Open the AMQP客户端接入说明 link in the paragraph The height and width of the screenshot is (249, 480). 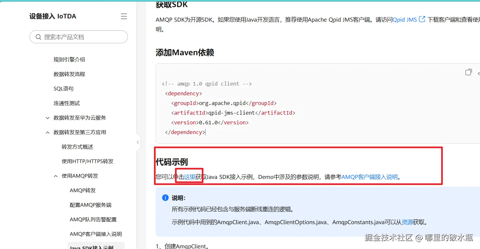coord(370,177)
